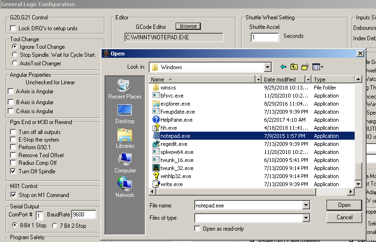The height and width of the screenshot is (242, 376).
Task: Check Remove Tool Offset
Action: 13,155
